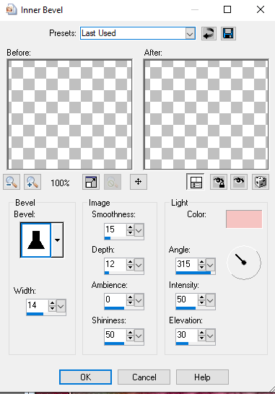
Task: Save preset with the floppy disk icon
Action: [228, 33]
